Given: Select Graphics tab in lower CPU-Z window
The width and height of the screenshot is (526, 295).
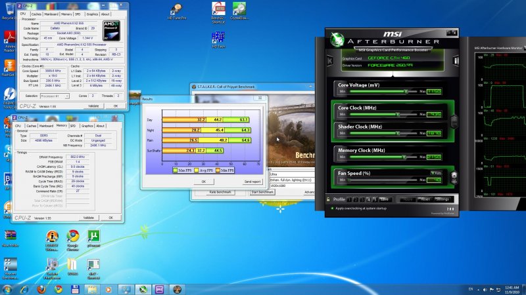Looking at the screenshot, I should (x=87, y=126).
